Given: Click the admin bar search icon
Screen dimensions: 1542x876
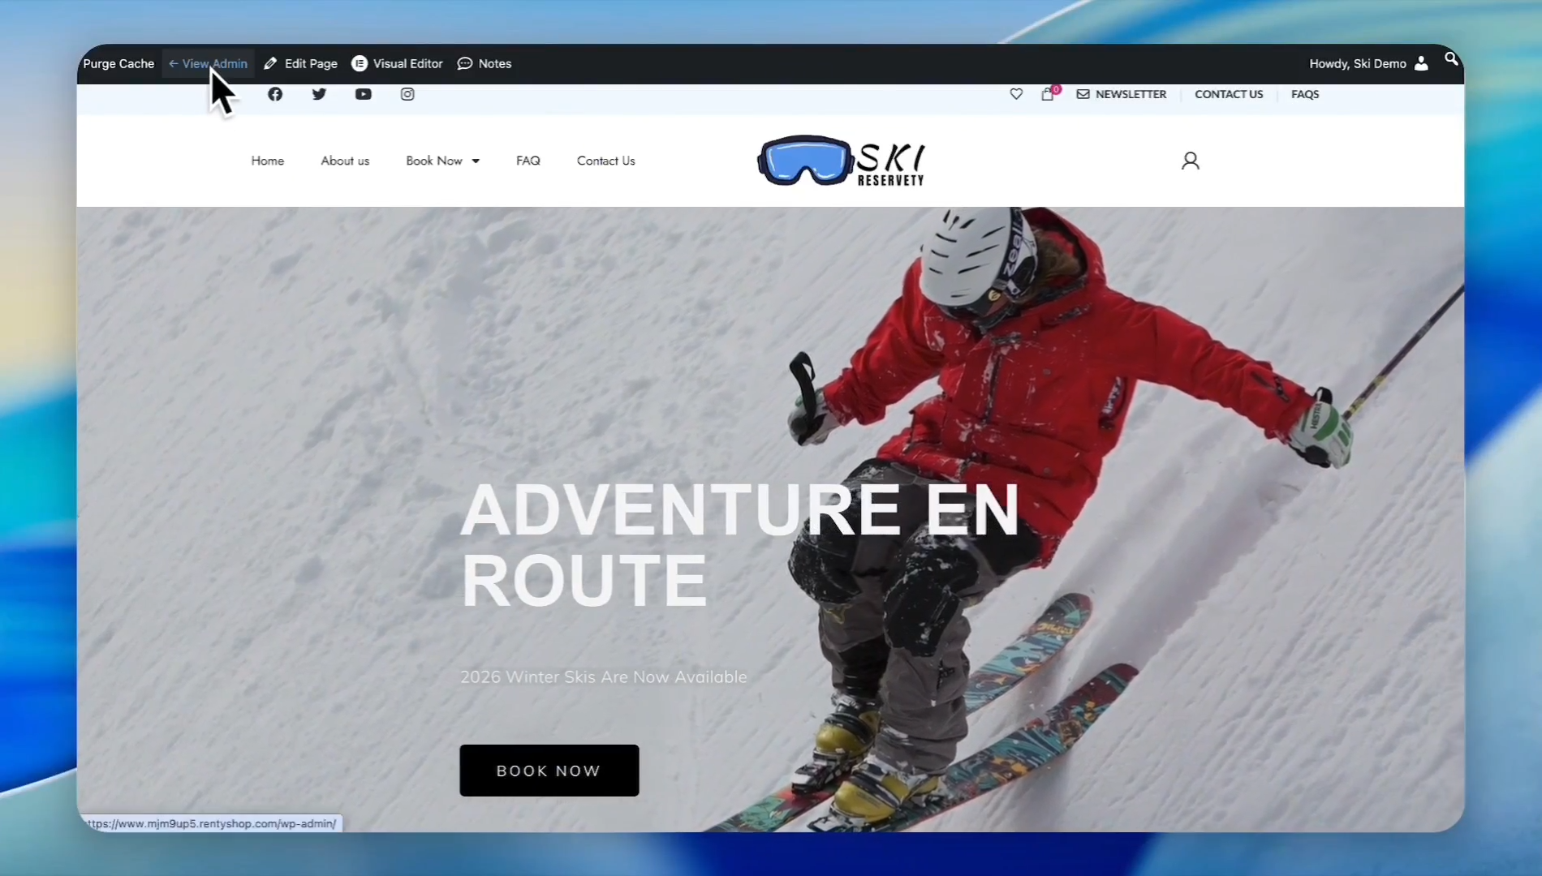Looking at the screenshot, I should click(1451, 58).
